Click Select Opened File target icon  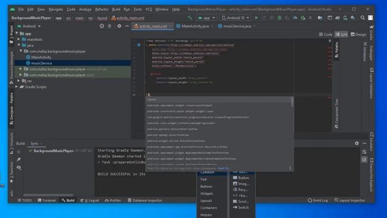102,26
